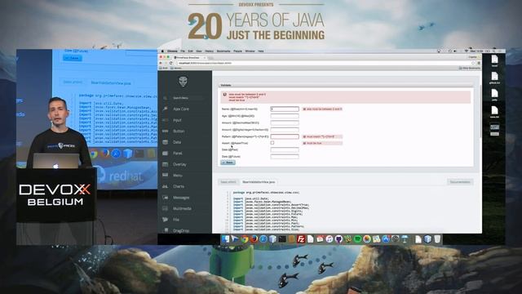The height and width of the screenshot is (294, 522).
Task: Open the People menu in the menu bar
Action: coord(237,51)
